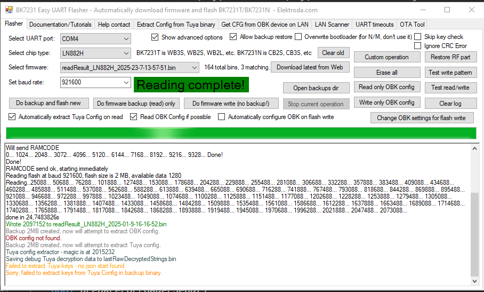Click Do firmware write (no backup!) button
Screen dimensions: 484x292
click(231, 104)
